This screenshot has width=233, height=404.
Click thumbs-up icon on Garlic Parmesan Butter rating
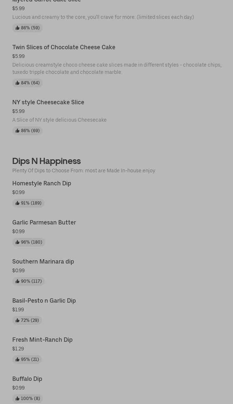(17, 242)
